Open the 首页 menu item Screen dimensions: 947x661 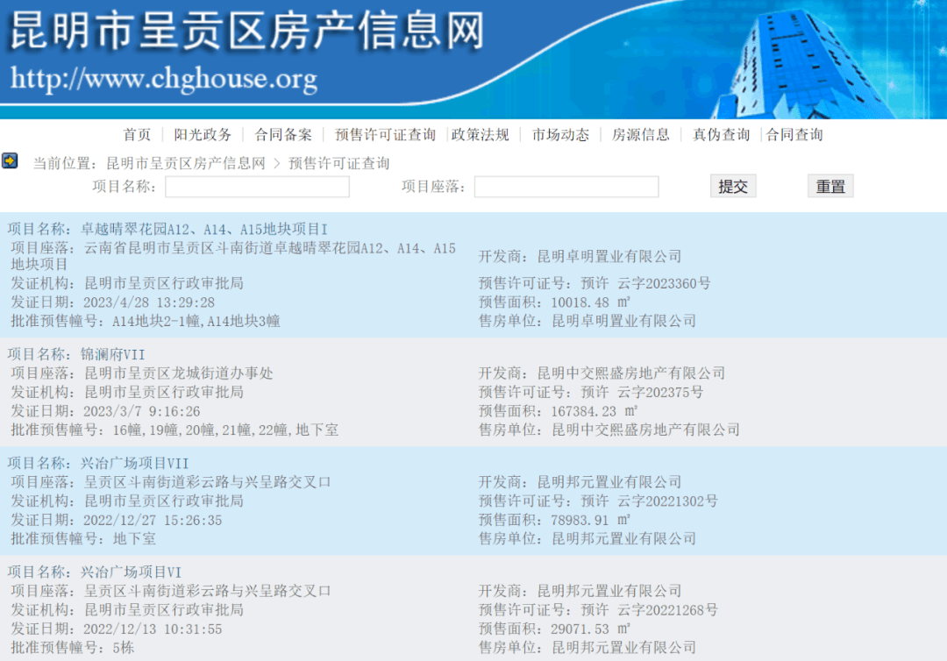[137, 135]
